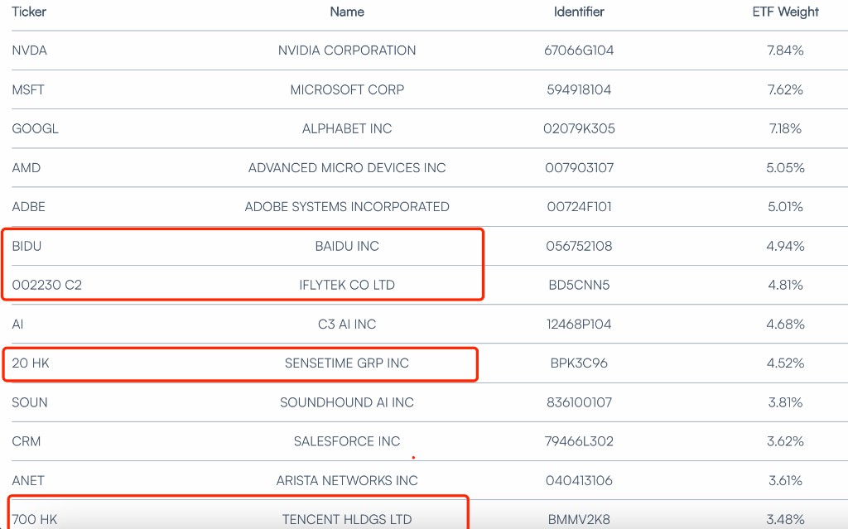The height and width of the screenshot is (529, 848).
Task: Select Salesforce identifier 79466L302
Action: (579, 441)
